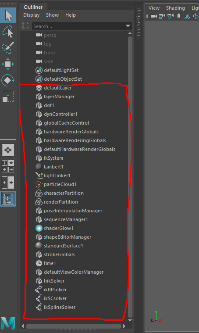Click the icon left of Search field

tap(25, 26)
